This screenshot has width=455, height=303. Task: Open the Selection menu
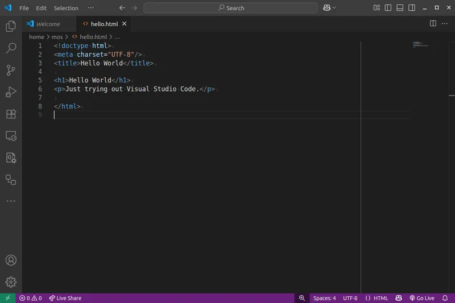click(66, 8)
